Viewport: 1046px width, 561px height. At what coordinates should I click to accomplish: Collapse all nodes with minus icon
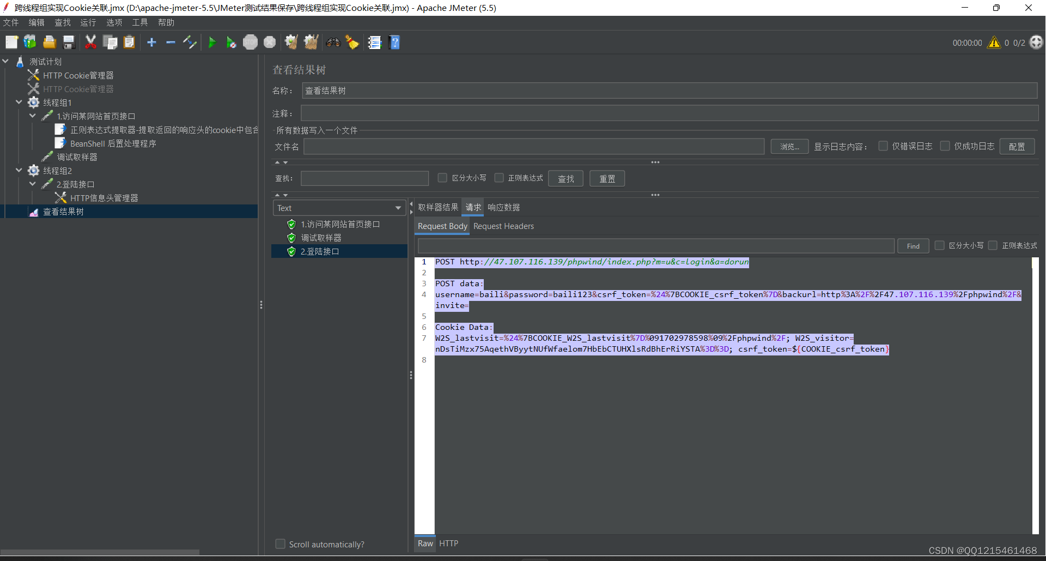[x=171, y=42]
